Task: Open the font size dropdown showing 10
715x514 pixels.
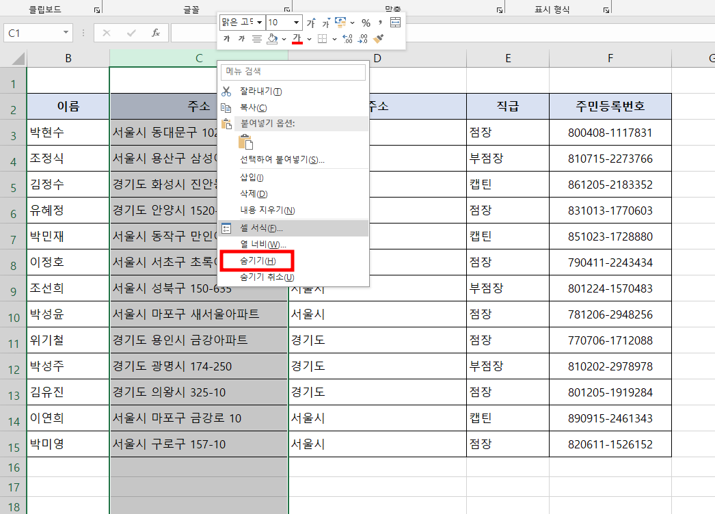Action: (x=297, y=23)
